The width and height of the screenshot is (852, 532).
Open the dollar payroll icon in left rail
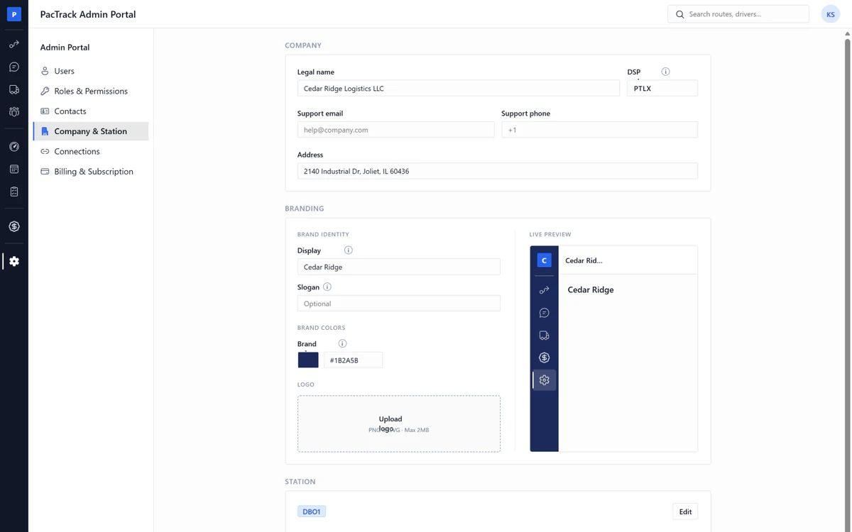click(14, 226)
